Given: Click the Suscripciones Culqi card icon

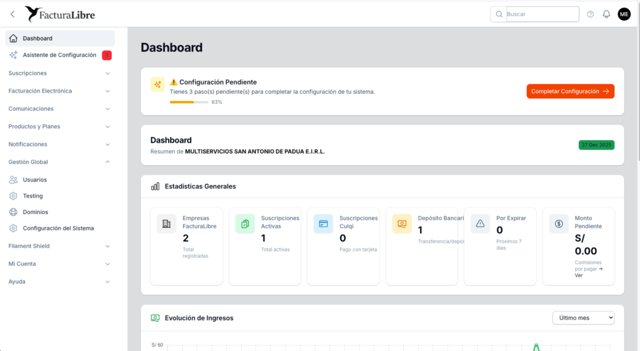Looking at the screenshot, I should pos(323,223).
